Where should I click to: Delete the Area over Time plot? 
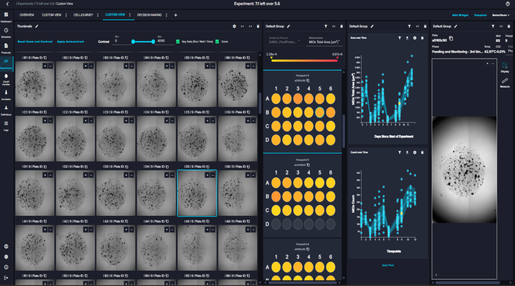(422, 38)
